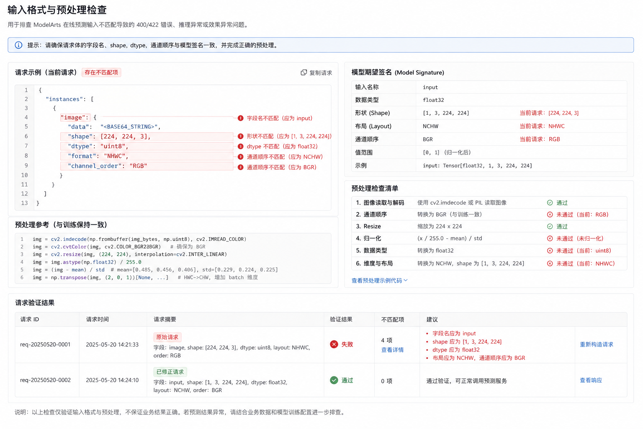Click 数据类型 value float32
This screenshot has height=429, width=643.
pos(433,100)
